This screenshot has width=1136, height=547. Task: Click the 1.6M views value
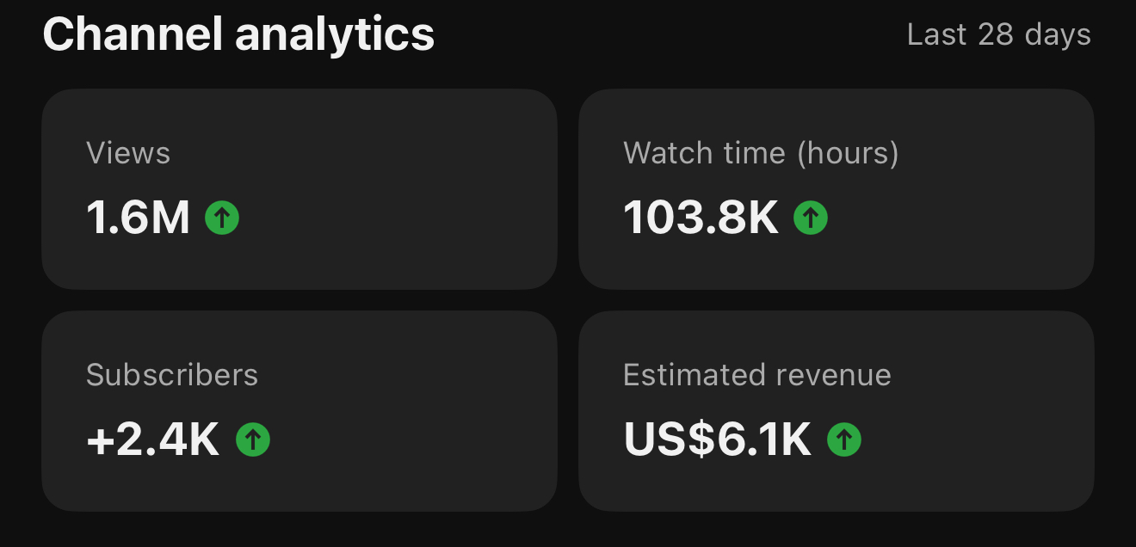pos(138,218)
